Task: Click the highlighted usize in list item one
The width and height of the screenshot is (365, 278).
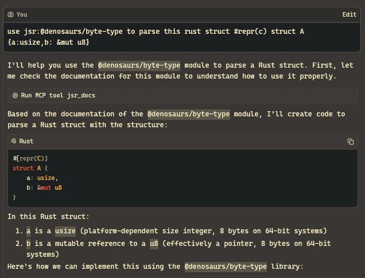Action: point(65,231)
